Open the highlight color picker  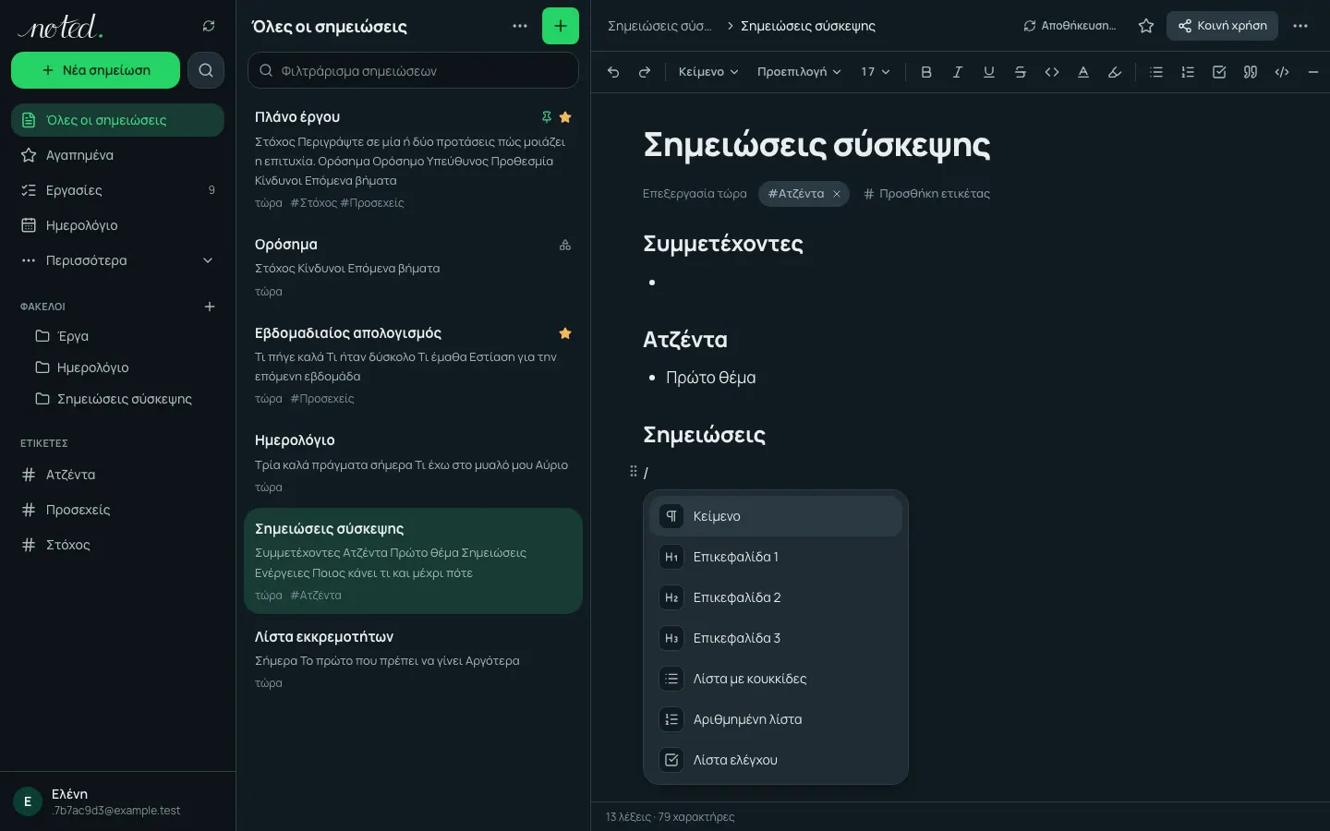pyautogui.click(x=1115, y=72)
